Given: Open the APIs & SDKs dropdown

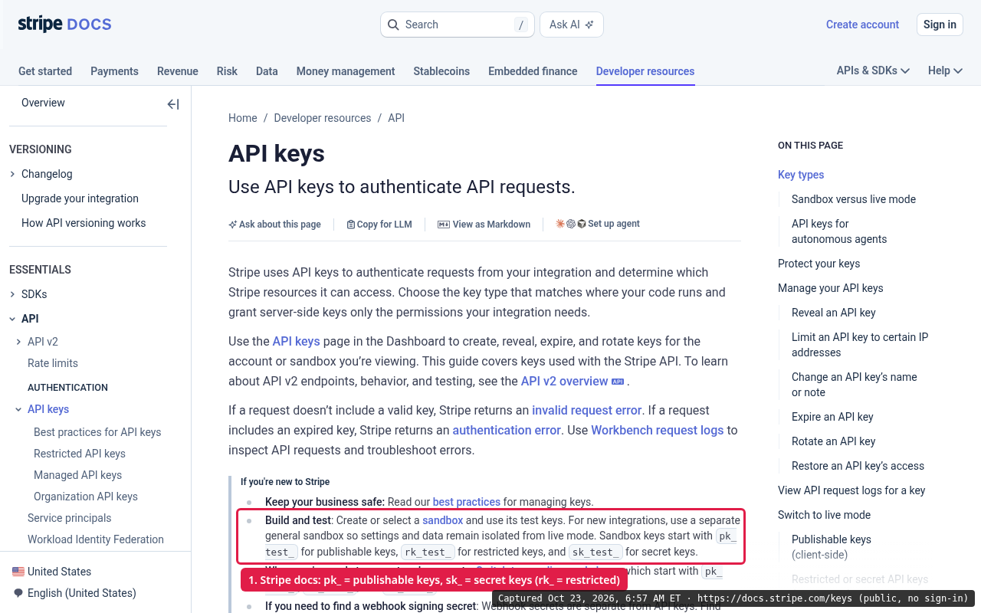Looking at the screenshot, I should pyautogui.click(x=873, y=70).
